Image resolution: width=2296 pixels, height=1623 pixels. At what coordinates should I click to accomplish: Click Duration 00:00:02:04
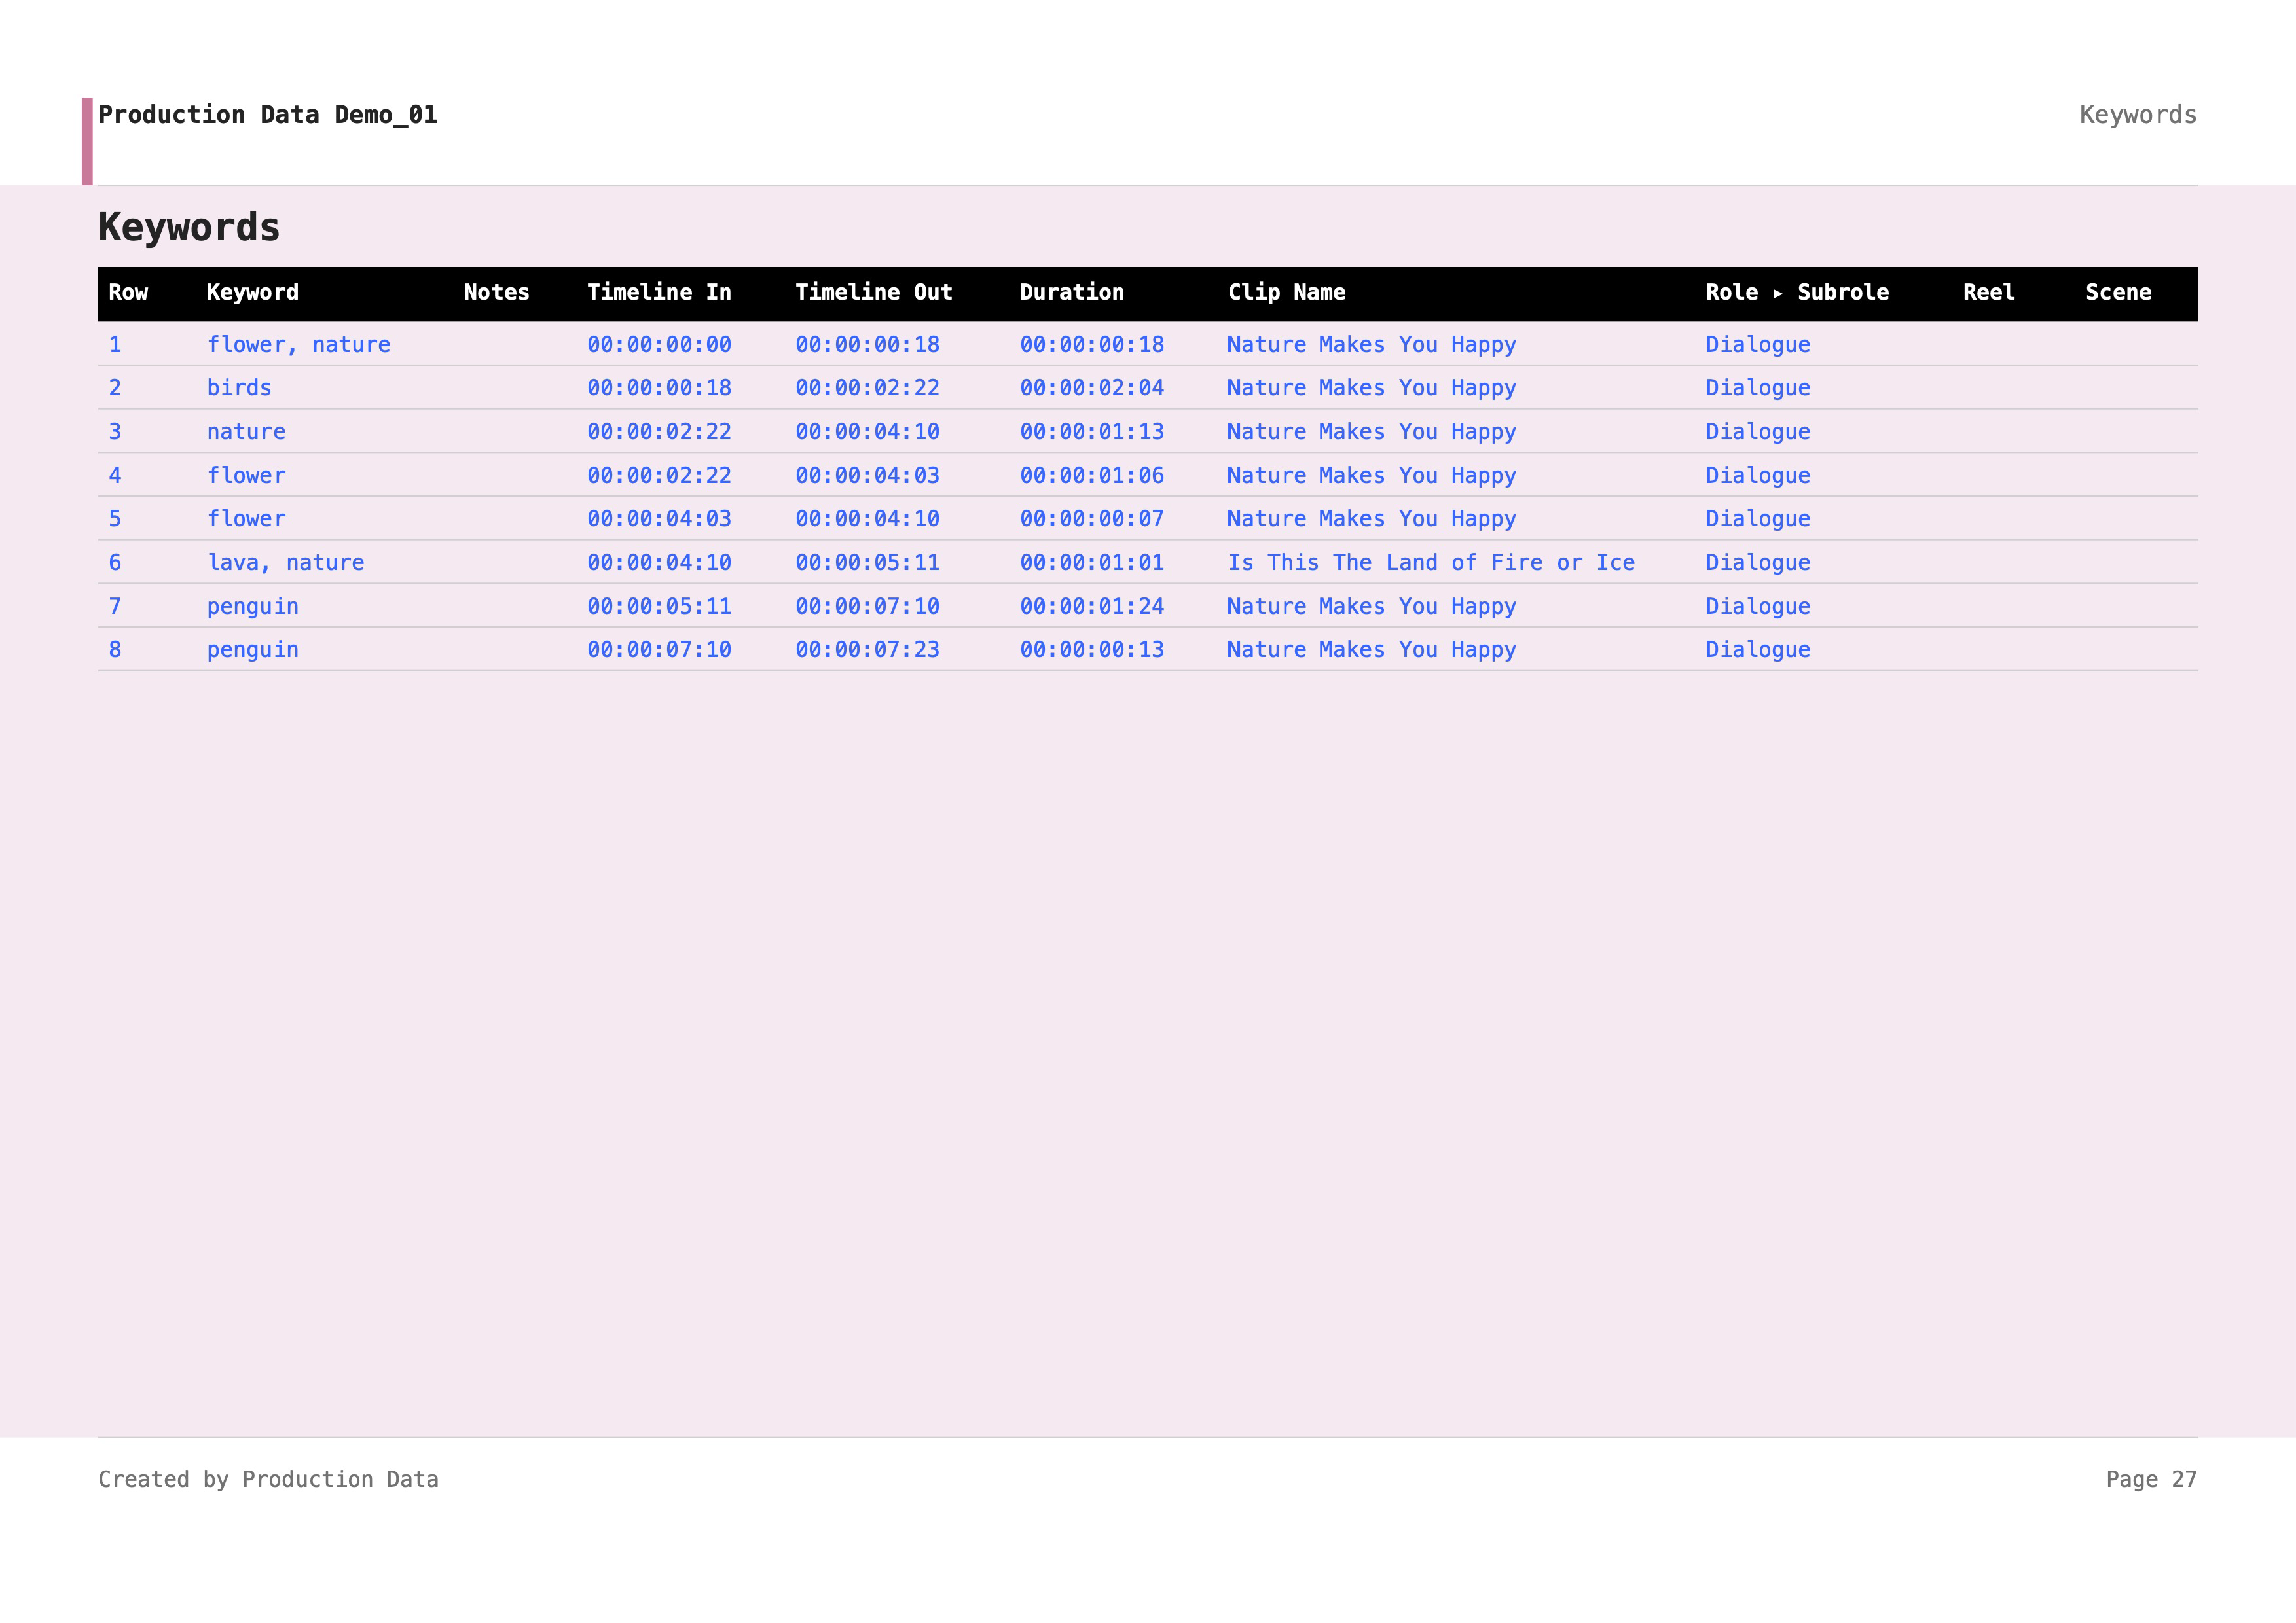click(x=1092, y=388)
